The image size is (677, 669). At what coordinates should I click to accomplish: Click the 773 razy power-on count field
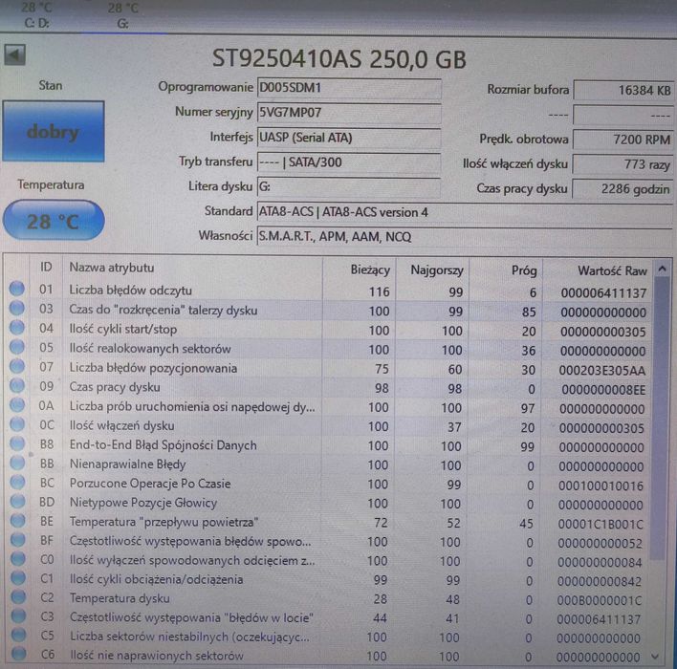pos(623,164)
